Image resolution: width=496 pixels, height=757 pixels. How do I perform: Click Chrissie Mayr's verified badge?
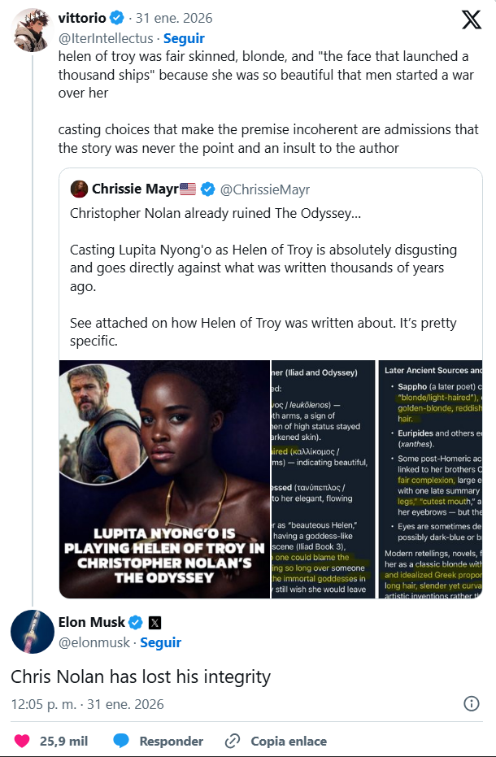pos(208,189)
